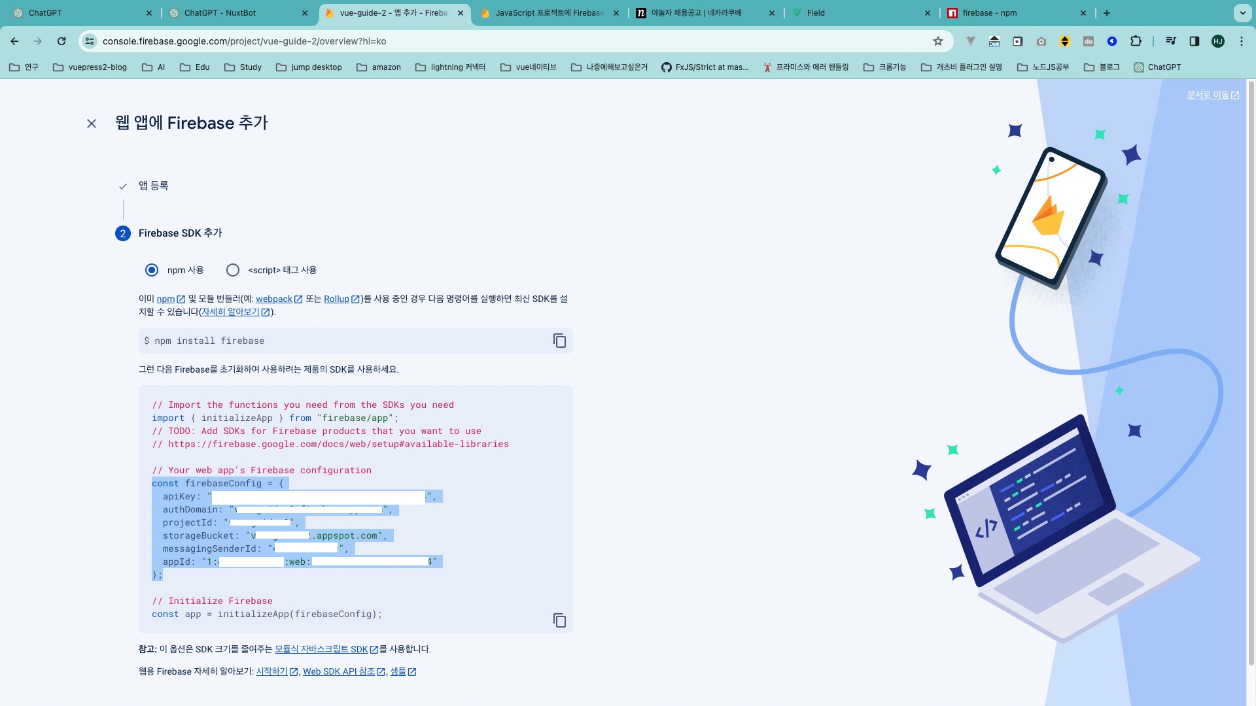Open the 모듈식 자바스크립트 SDK link
The width and height of the screenshot is (1256, 706).
[326, 649]
